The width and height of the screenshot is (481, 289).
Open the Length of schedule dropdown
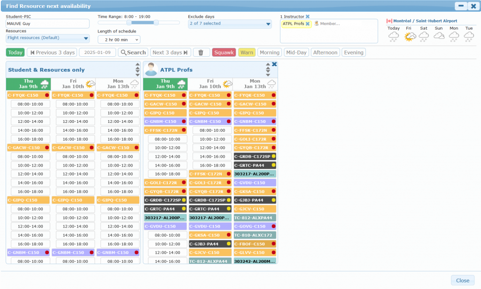pyautogui.click(x=119, y=39)
